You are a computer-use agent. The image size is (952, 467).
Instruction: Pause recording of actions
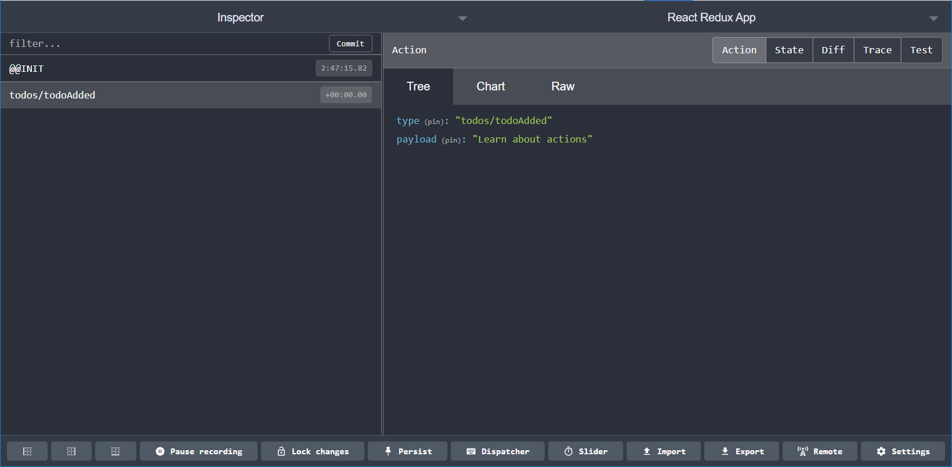coord(198,451)
